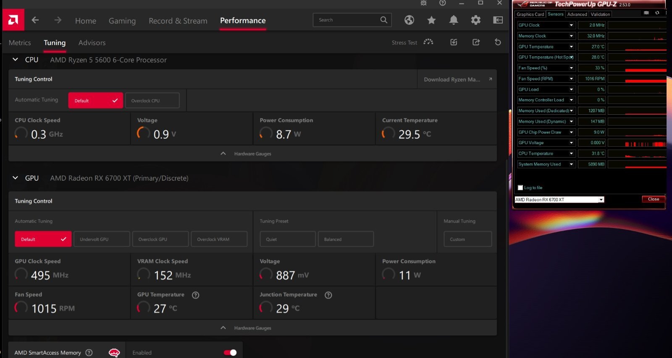Switch to Advisors sub-tab
Screen dimensions: 672x358
point(92,42)
